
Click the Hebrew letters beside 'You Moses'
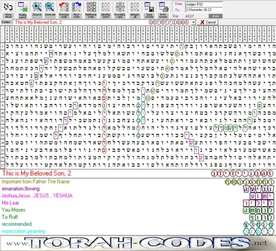coord(258,210)
